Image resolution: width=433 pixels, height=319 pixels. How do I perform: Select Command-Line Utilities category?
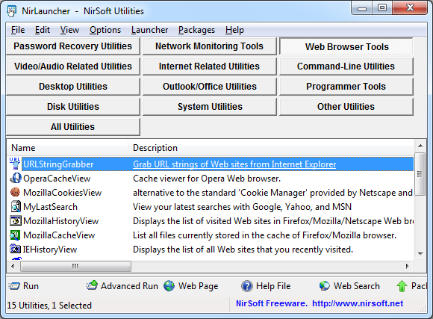pyautogui.click(x=346, y=66)
